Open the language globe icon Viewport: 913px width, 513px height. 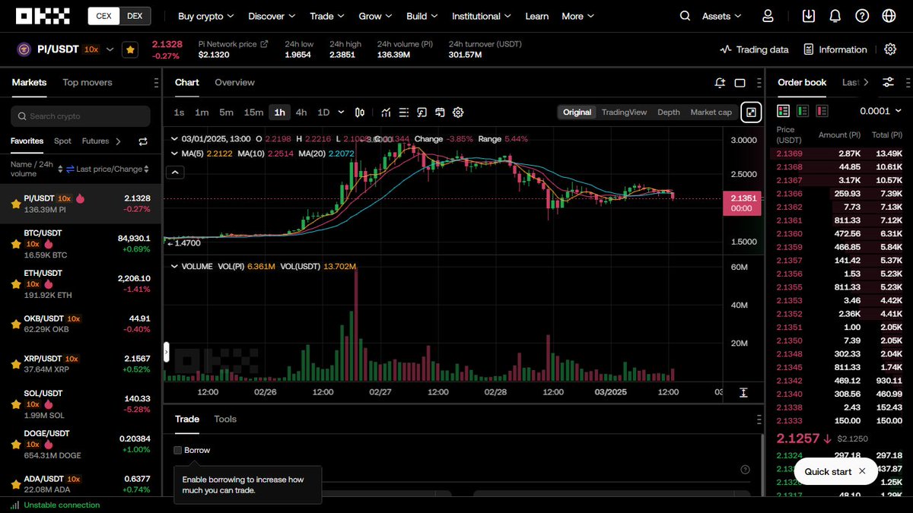tap(889, 16)
